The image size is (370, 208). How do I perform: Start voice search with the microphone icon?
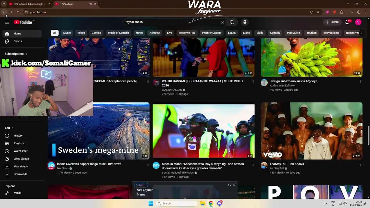[245, 22]
